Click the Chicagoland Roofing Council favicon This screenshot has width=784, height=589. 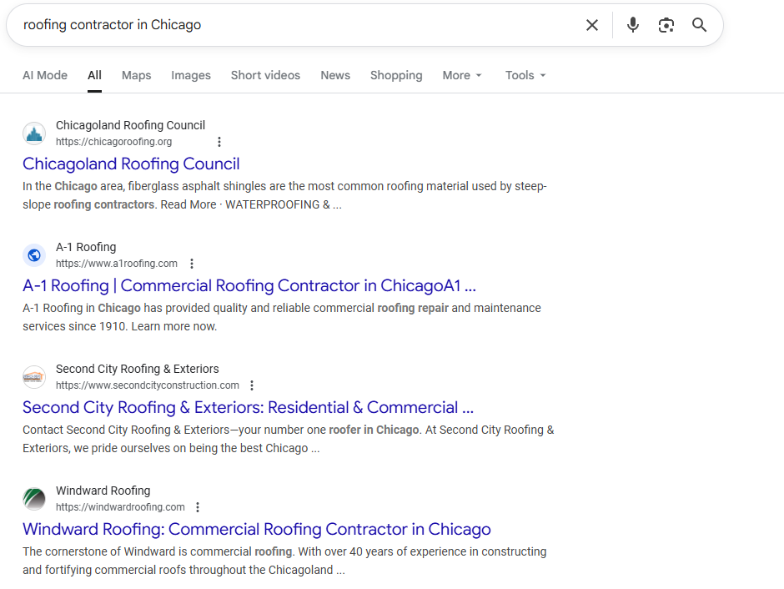click(34, 133)
